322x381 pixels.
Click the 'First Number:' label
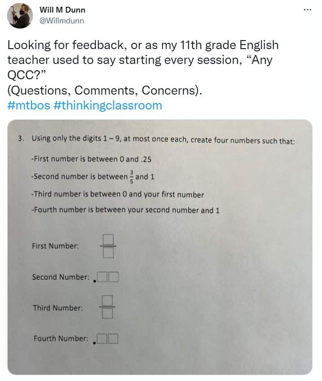[56, 246]
